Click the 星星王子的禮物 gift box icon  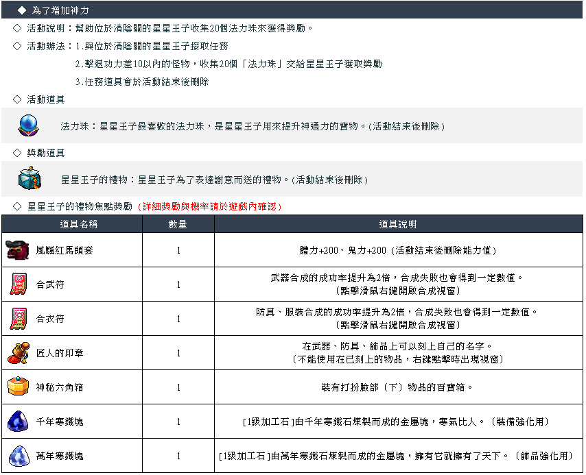[x=31, y=179]
